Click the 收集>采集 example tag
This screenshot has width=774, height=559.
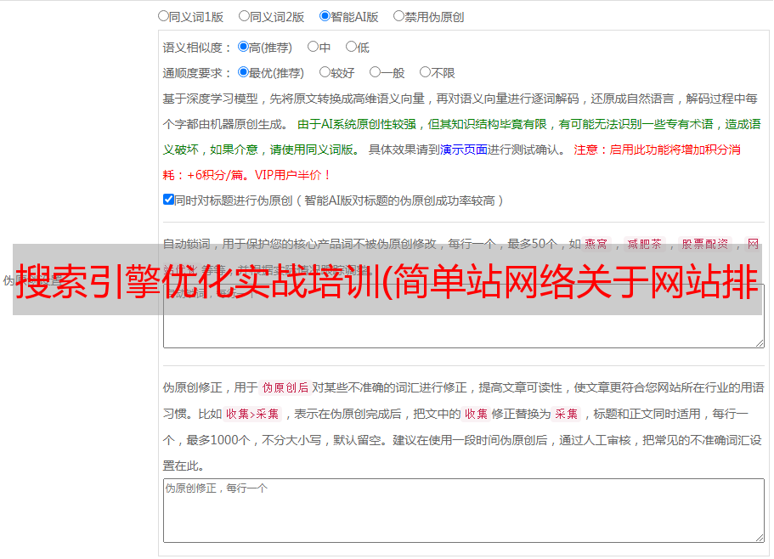coord(252,414)
